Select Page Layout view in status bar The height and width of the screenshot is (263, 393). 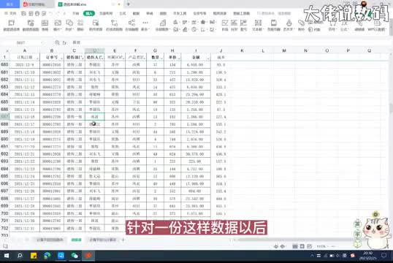click(x=302, y=246)
